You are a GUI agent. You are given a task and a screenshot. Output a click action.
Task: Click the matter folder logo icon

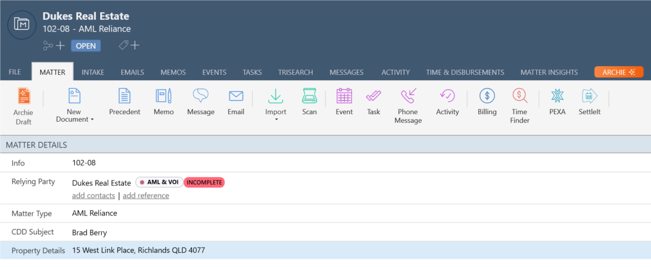[x=22, y=25]
